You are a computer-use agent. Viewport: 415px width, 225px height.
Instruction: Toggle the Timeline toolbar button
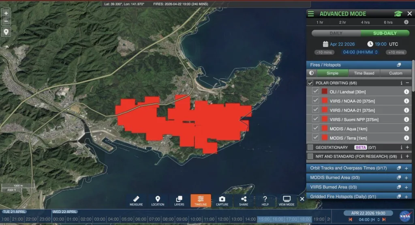coord(201,200)
